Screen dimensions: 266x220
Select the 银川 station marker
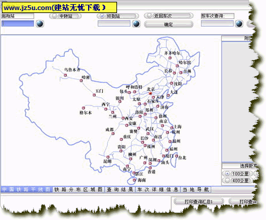pyautogui.click(x=119, y=102)
